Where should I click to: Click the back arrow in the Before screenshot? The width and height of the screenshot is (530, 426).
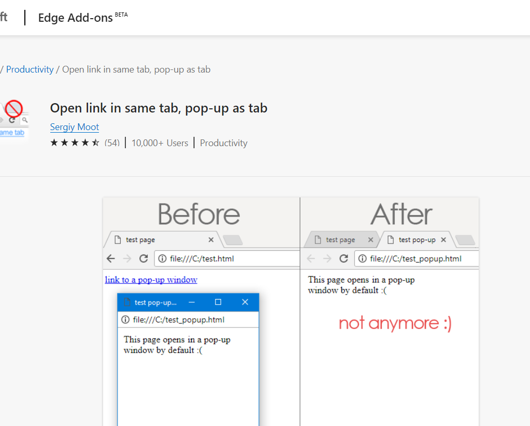point(110,258)
